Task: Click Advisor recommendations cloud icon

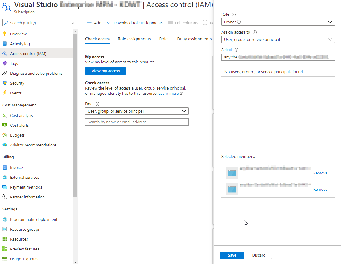Action: 5,145
